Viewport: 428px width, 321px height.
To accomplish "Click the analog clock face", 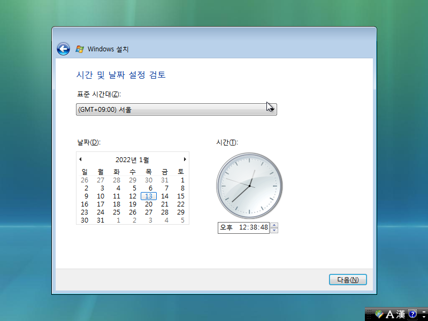I will click(249, 186).
